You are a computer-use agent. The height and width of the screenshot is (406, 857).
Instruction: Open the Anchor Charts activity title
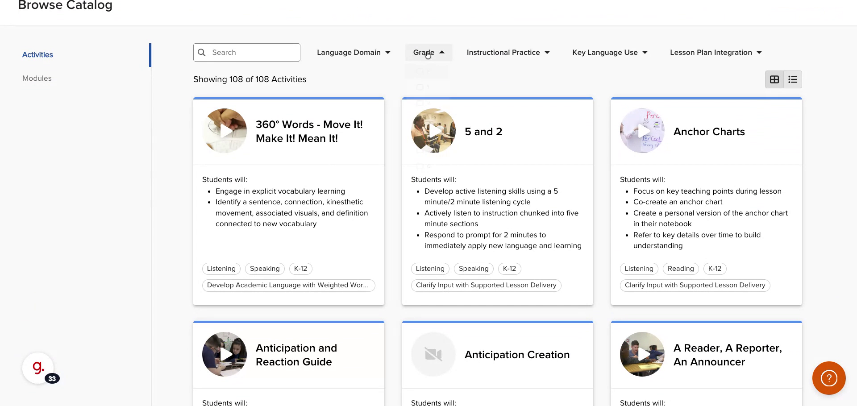(x=709, y=132)
